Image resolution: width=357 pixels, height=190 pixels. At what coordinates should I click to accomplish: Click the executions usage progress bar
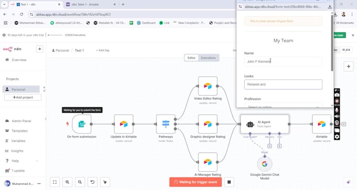point(55,35)
